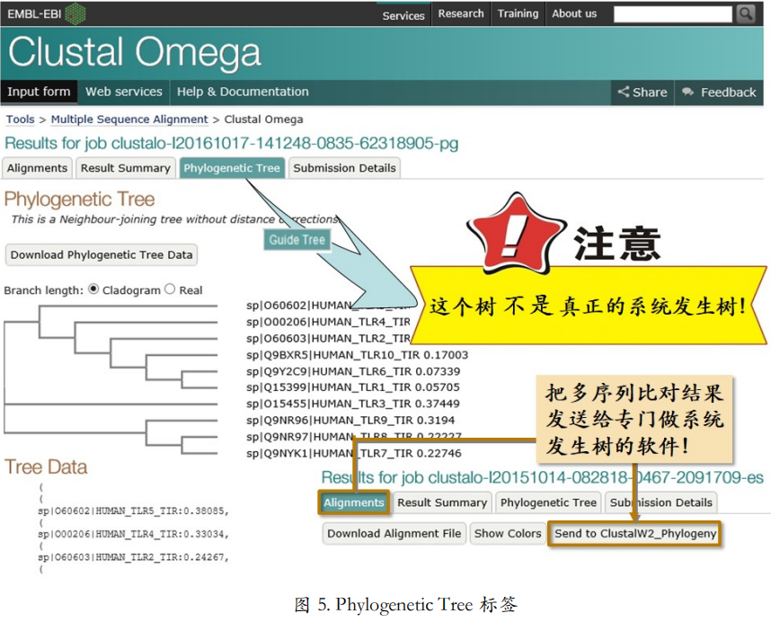Open the lower Phylogenetic Tree tab
Viewport: 771px width, 631px height.
(x=548, y=502)
